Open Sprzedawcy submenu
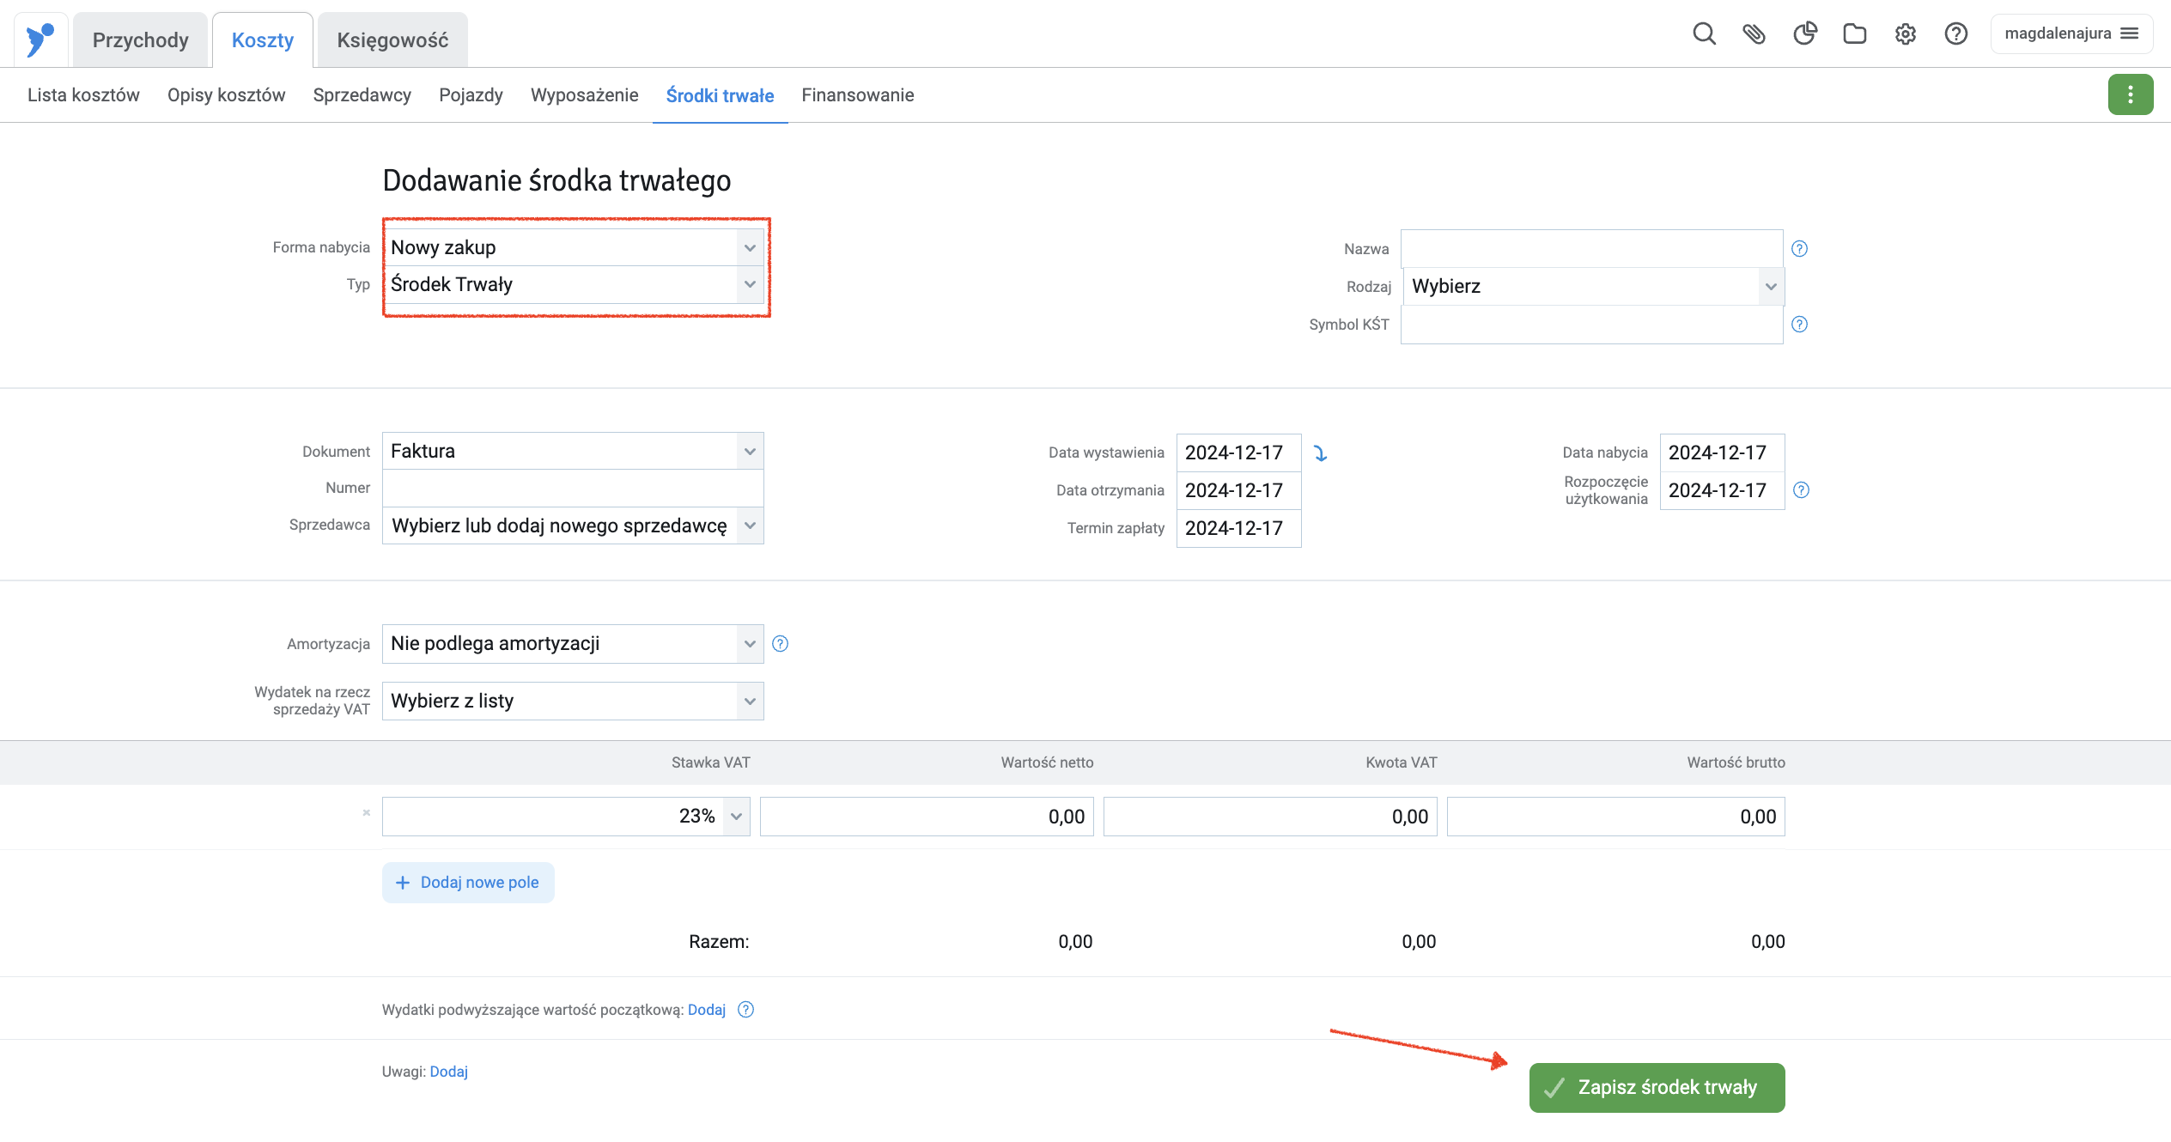 coord(362,95)
